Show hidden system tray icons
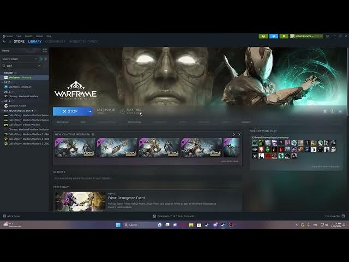Viewport: 349px width, 262px height. pos(297,225)
